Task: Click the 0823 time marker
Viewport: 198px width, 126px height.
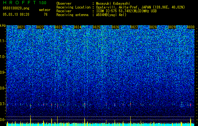Action: (x=59, y=27)
